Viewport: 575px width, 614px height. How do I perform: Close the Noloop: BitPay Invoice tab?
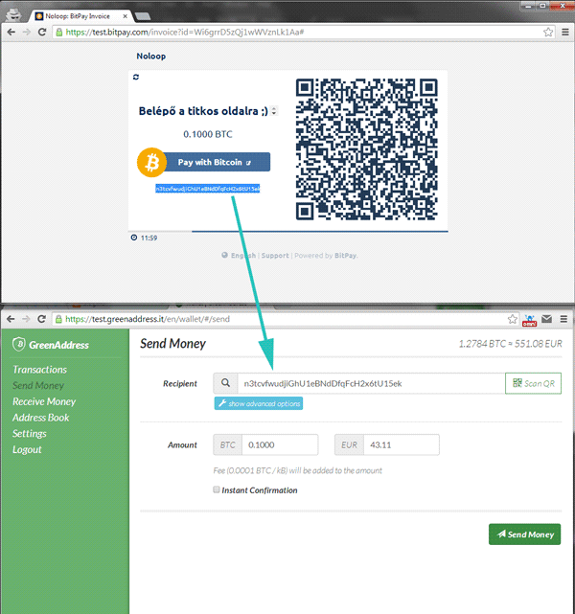tap(125, 16)
